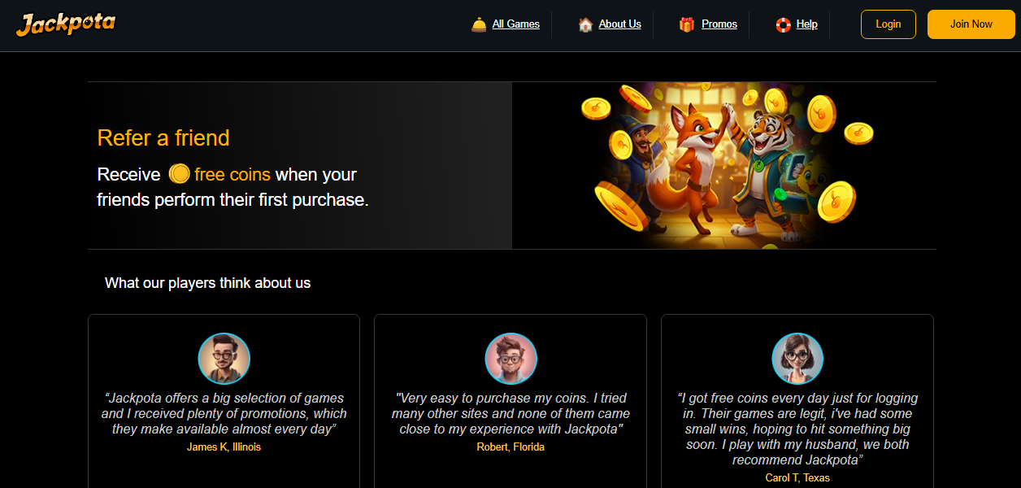Open the Help link

coord(807,24)
